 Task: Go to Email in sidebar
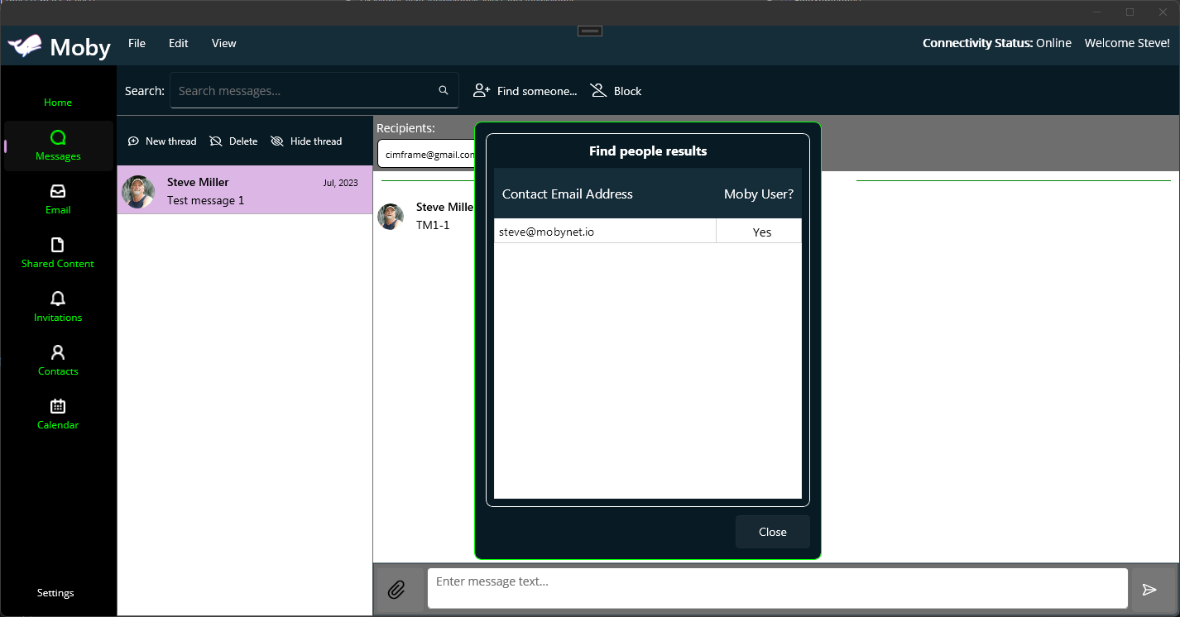(x=58, y=199)
